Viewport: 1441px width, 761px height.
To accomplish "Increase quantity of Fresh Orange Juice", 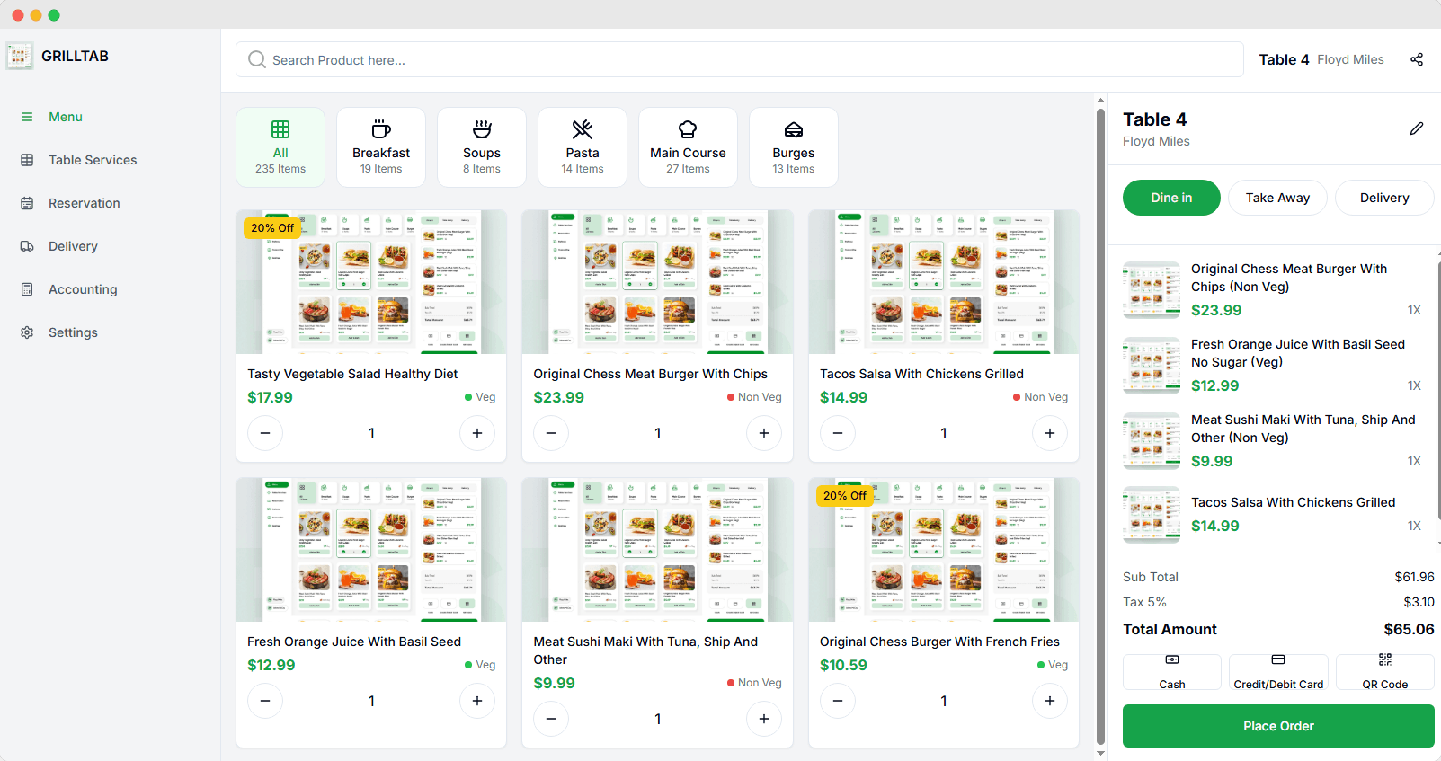I will [x=477, y=701].
